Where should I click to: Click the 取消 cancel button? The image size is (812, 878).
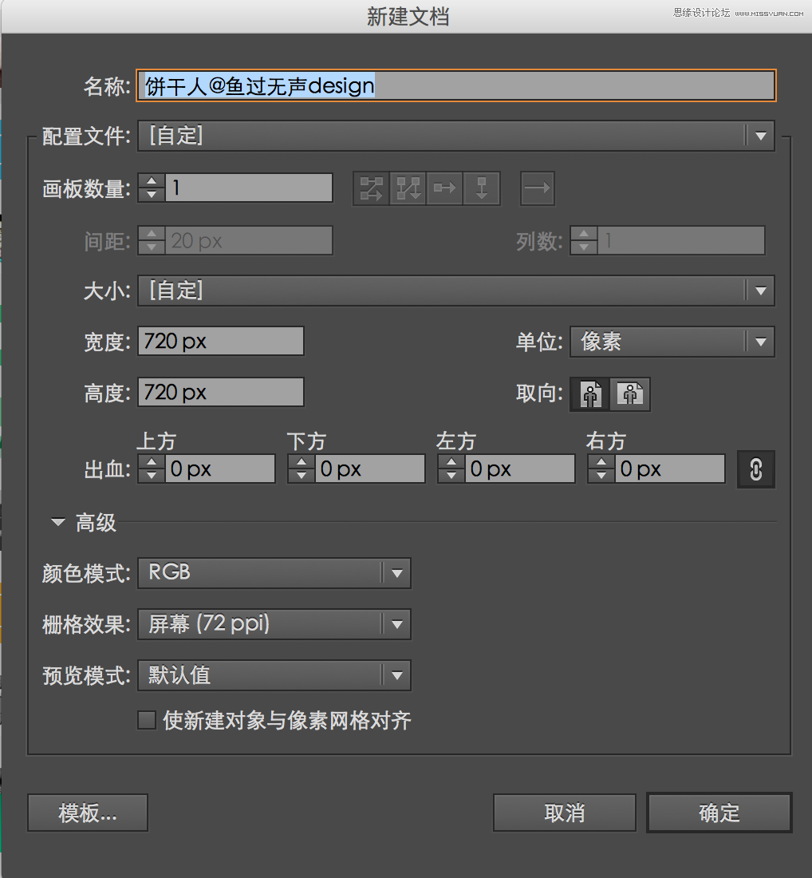click(564, 813)
